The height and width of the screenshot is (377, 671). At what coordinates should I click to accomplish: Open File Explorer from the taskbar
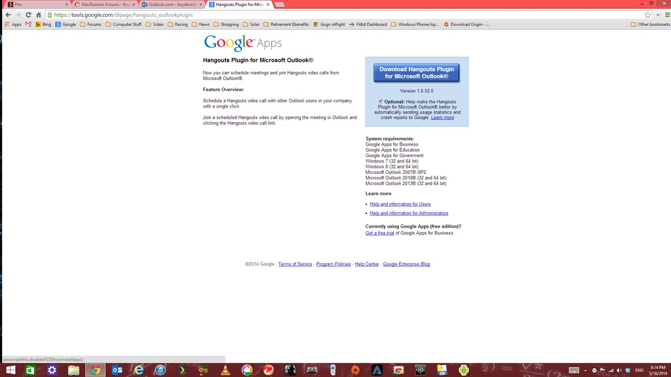click(73, 370)
